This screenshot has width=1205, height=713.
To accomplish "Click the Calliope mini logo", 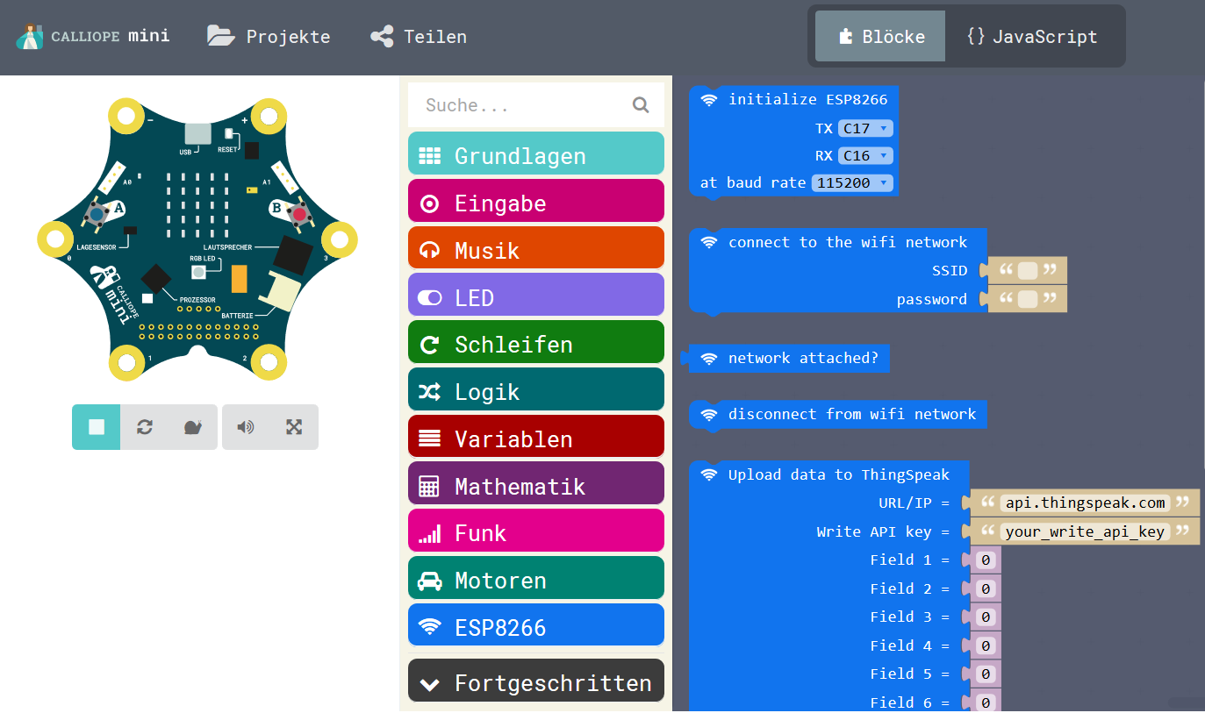I will click(x=92, y=36).
